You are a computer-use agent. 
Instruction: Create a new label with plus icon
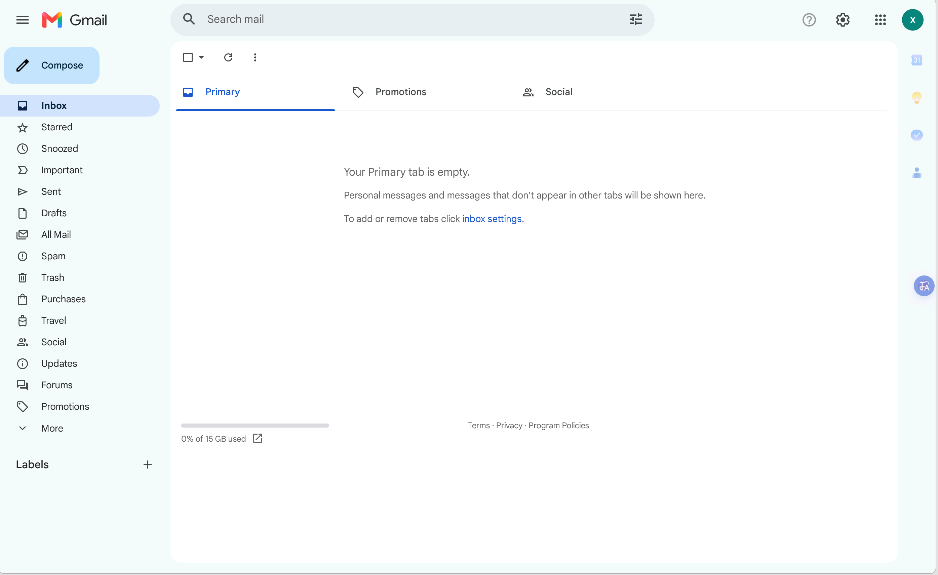point(147,465)
